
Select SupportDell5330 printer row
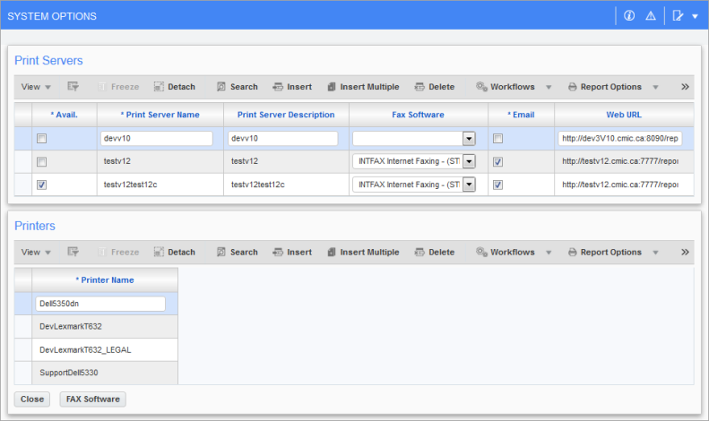96,373
